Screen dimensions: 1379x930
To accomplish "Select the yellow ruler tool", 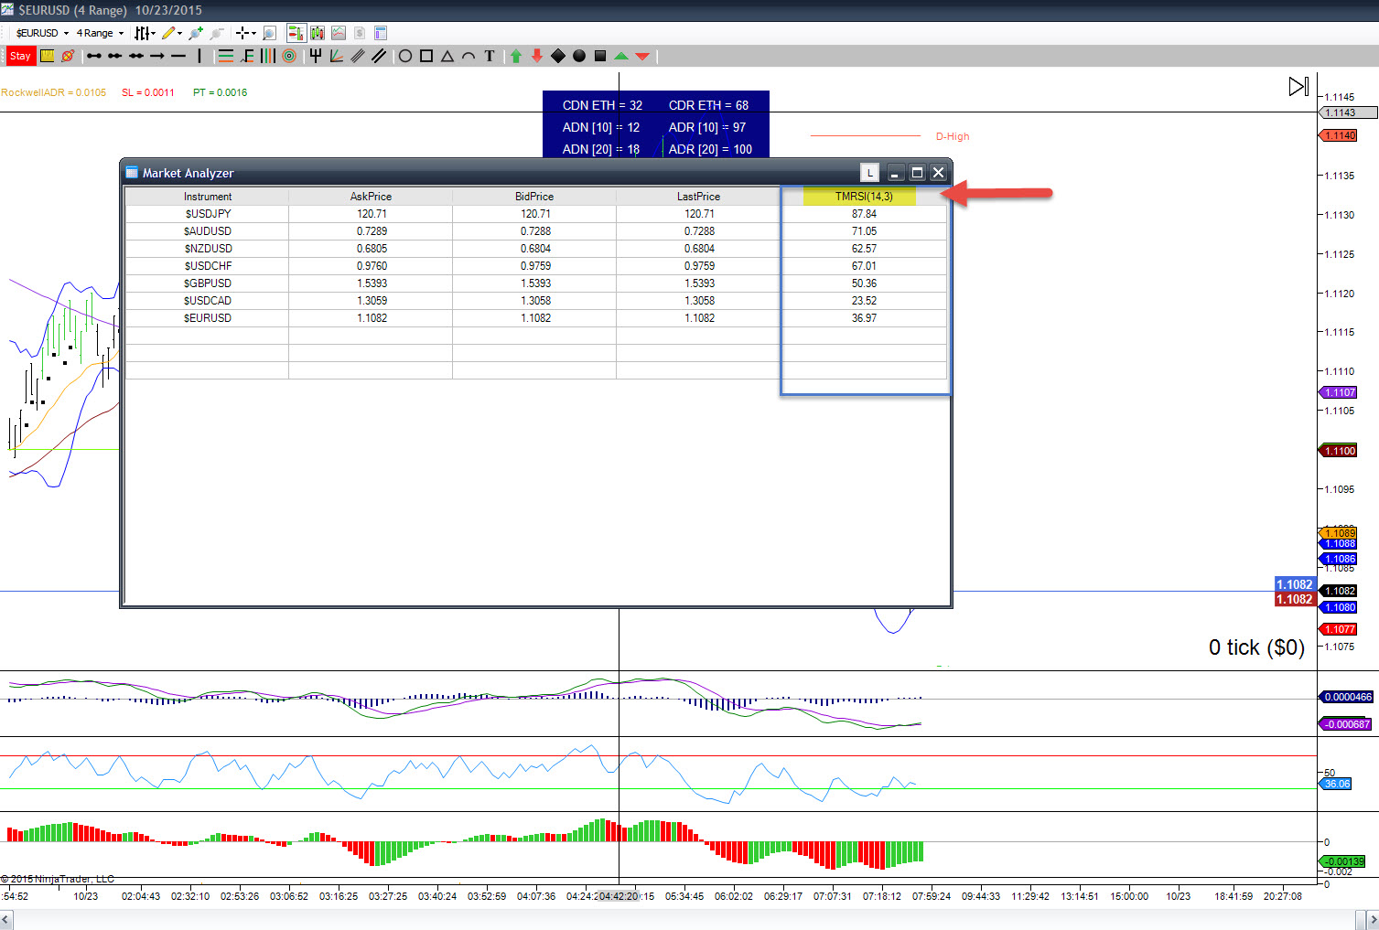I will click(47, 56).
